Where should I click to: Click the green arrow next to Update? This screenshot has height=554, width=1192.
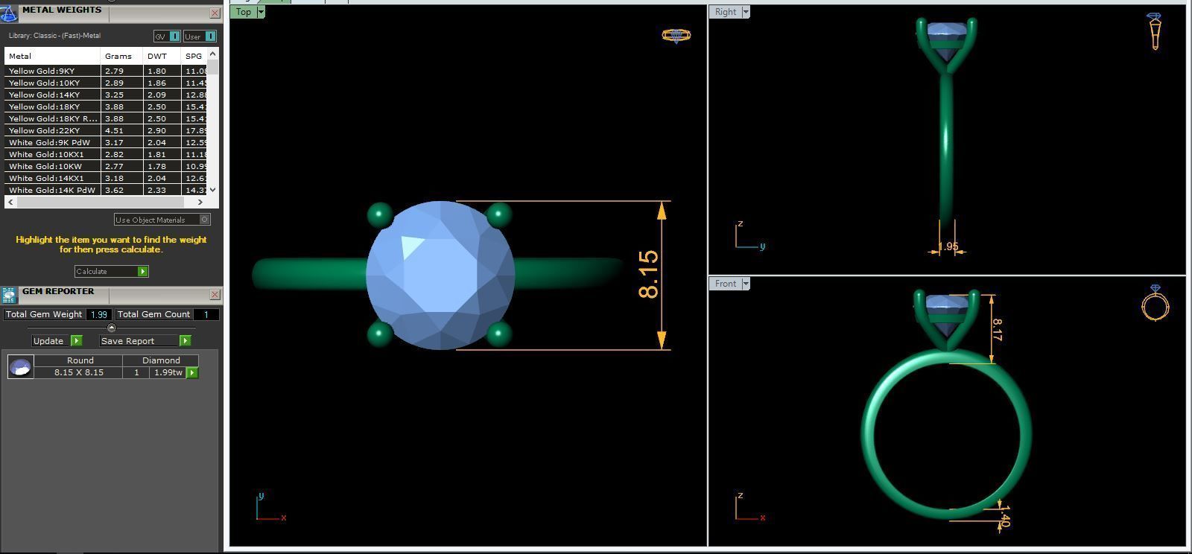coord(76,340)
